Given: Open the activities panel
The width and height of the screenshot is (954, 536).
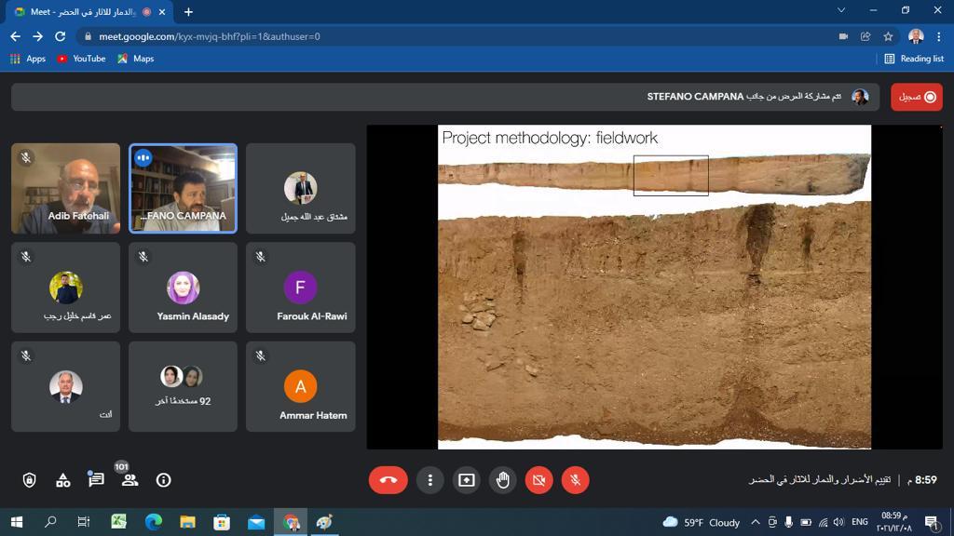Looking at the screenshot, I should click(x=63, y=480).
